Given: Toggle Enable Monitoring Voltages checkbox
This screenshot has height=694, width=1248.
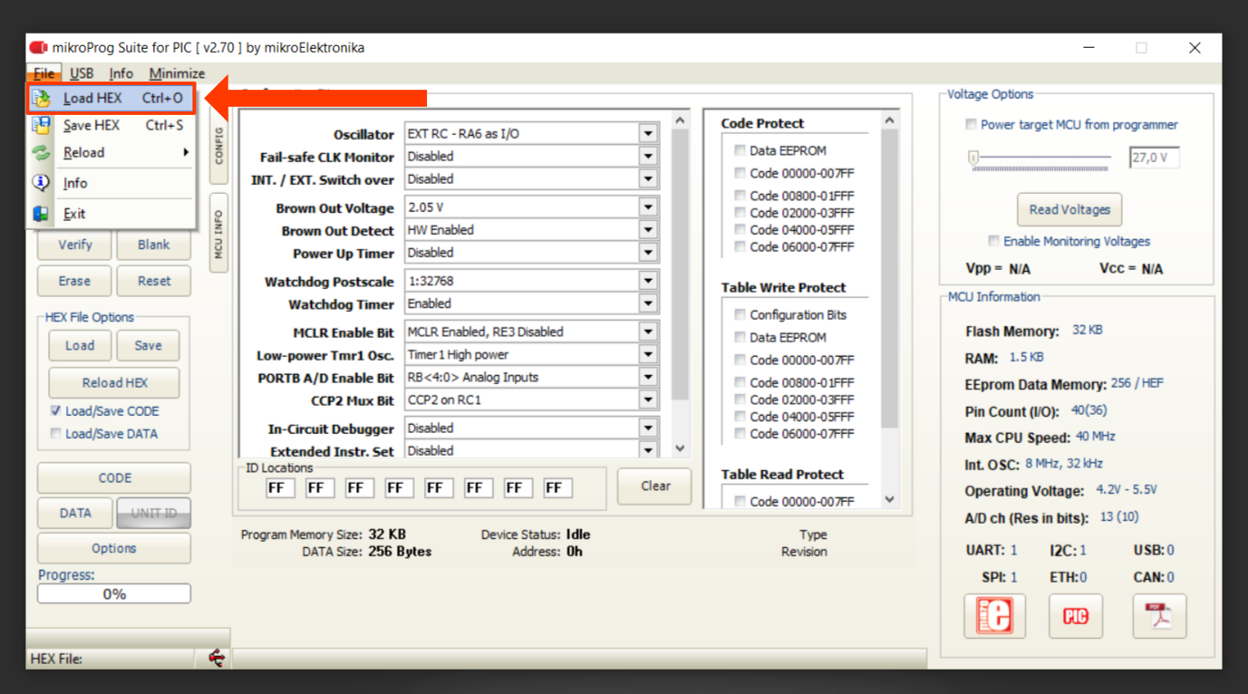Looking at the screenshot, I should [x=994, y=241].
